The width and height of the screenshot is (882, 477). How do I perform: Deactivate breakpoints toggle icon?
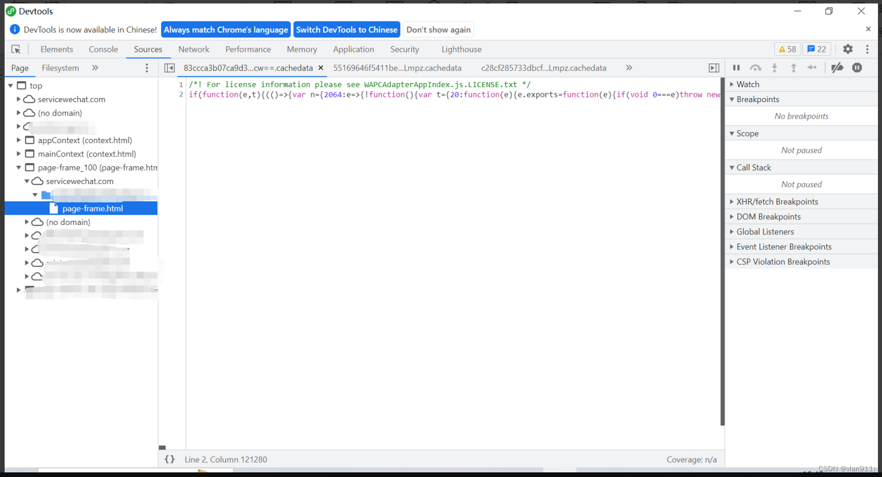point(837,67)
